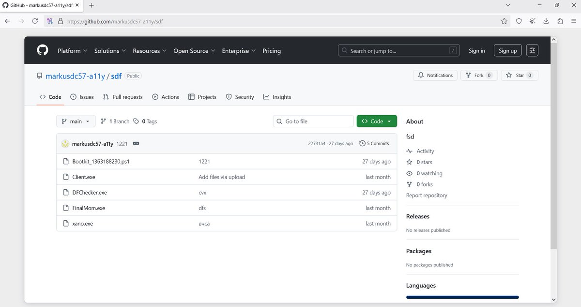Open the Bootkit_1363188230.ps1 file
The height and width of the screenshot is (307, 581).
pos(101,162)
